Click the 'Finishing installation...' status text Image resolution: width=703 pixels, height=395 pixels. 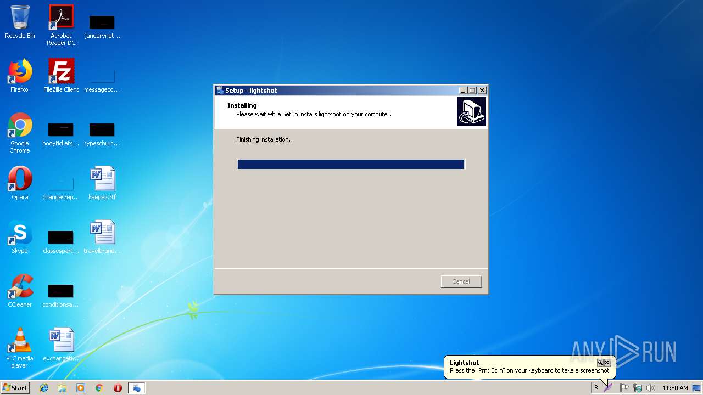[265, 139]
